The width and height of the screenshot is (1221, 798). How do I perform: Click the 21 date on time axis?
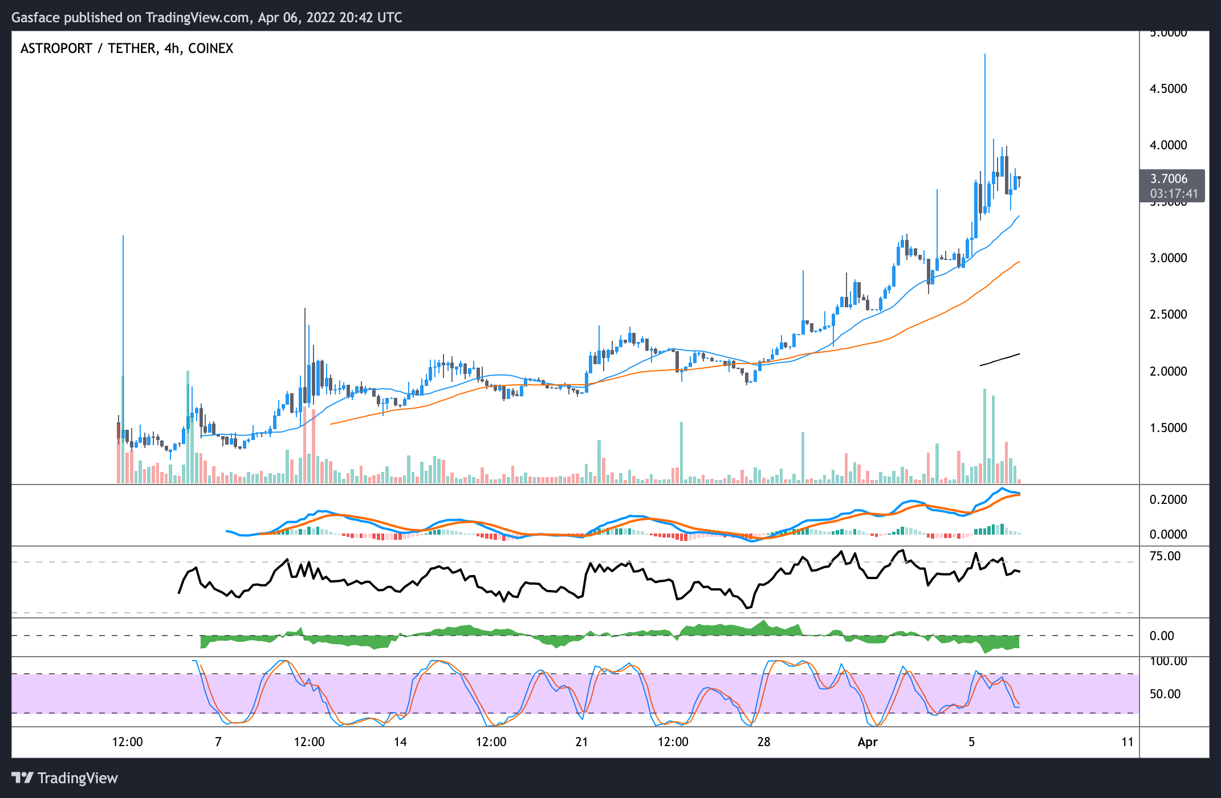(x=581, y=742)
